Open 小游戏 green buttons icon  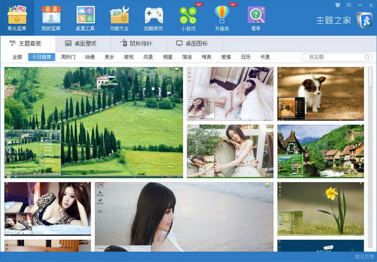click(188, 15)
